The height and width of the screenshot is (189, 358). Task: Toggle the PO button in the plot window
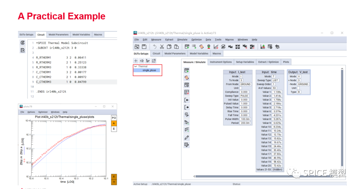point(114,118)
